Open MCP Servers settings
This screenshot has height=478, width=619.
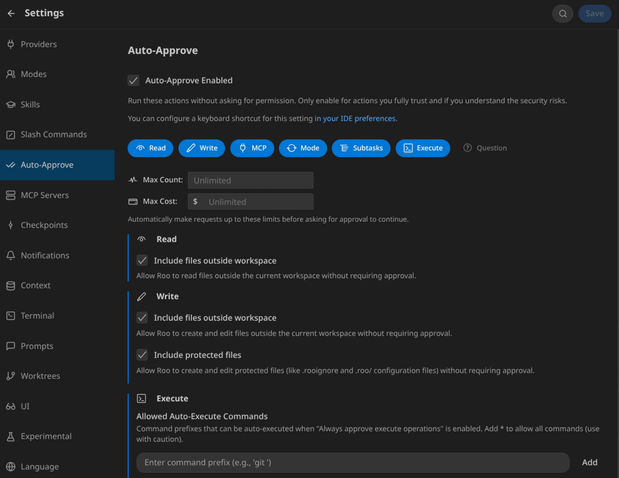[57, 195]
